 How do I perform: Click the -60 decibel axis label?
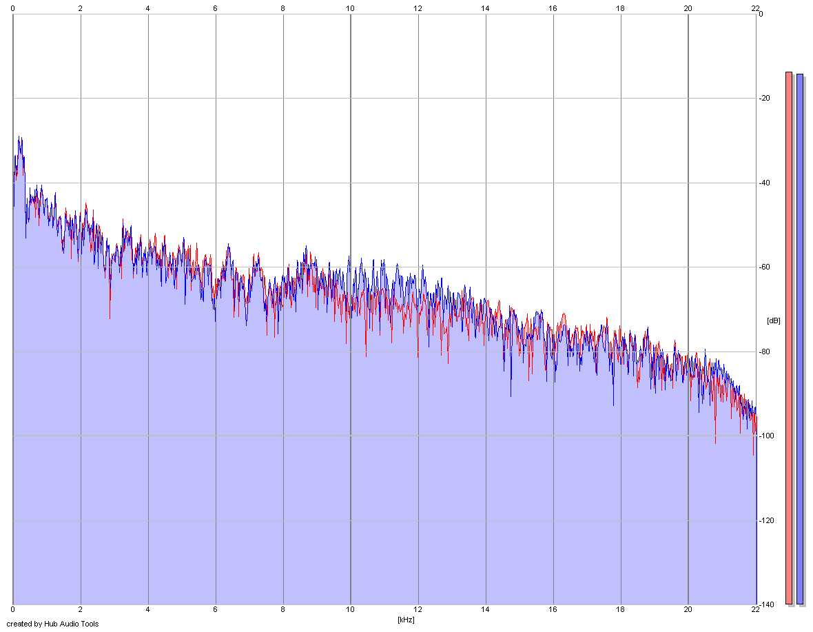coord(764,267)
